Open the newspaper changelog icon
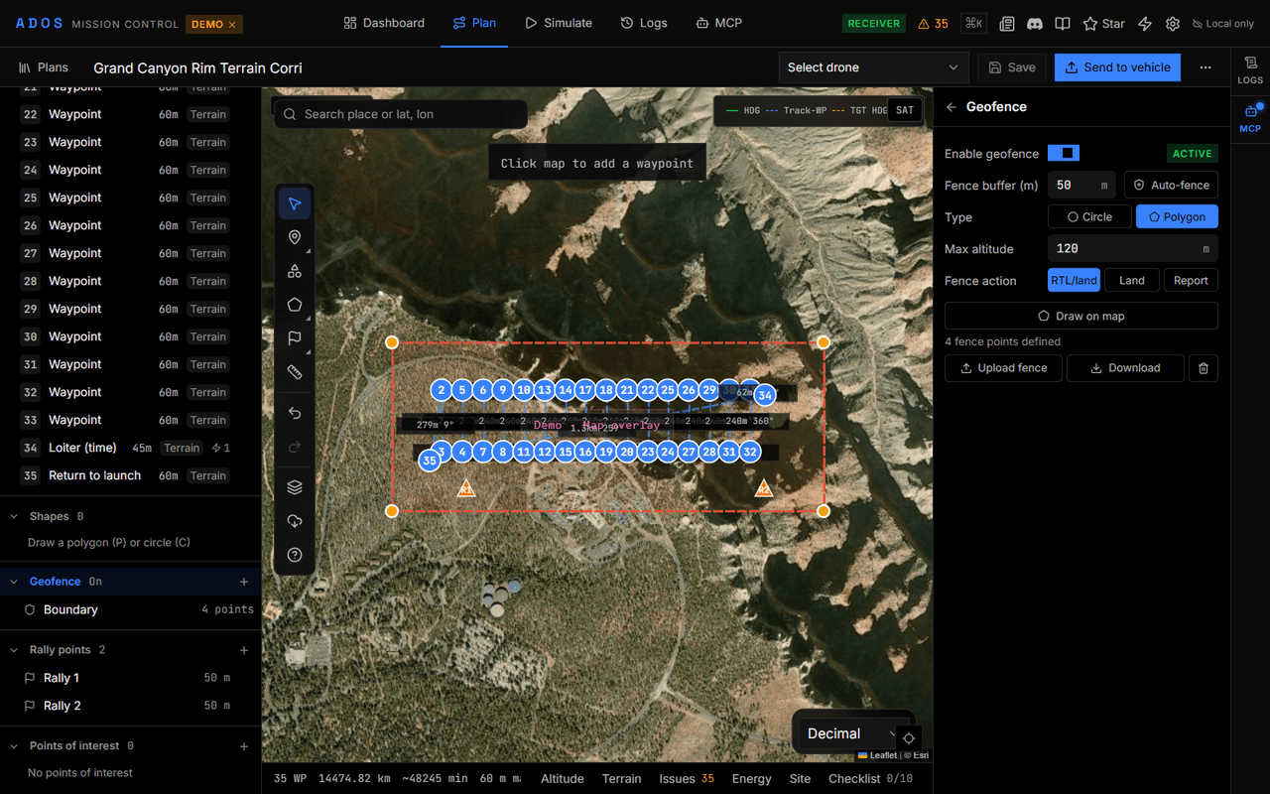Image resolution: width=1270 pixels, height=794 pixels. tap(1007, 24)
